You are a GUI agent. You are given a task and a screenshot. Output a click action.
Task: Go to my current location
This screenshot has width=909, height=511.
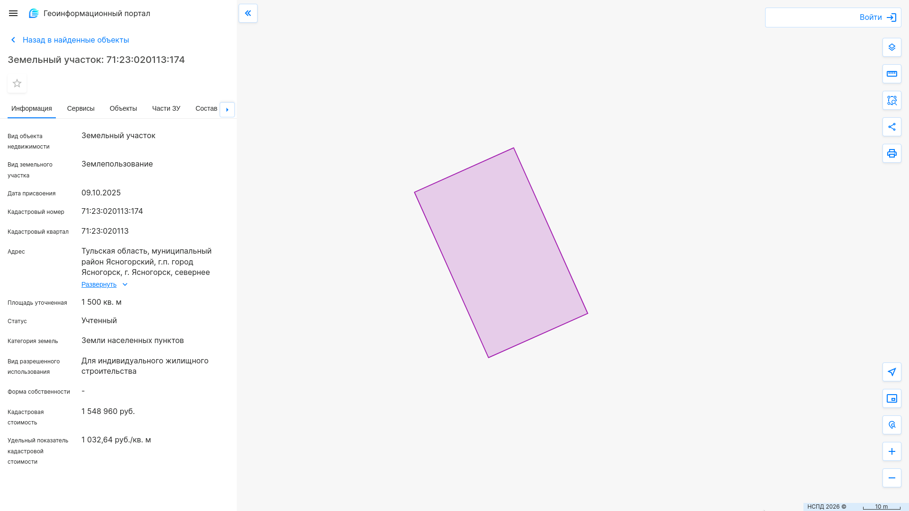click(x=892, y=372)
